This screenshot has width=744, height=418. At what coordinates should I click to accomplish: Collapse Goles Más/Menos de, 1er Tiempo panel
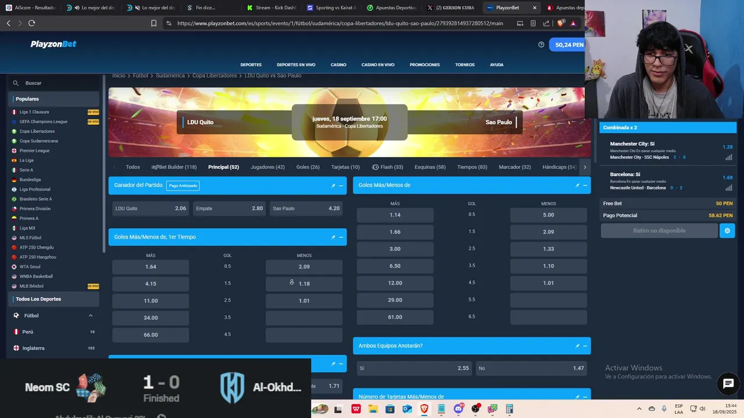[341, 237]
